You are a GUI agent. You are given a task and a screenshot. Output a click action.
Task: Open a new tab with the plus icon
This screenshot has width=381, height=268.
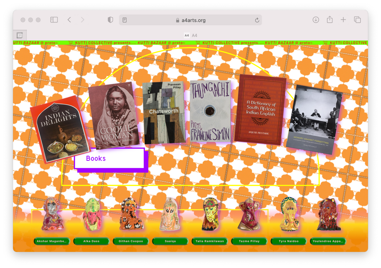tap(343, 20)
